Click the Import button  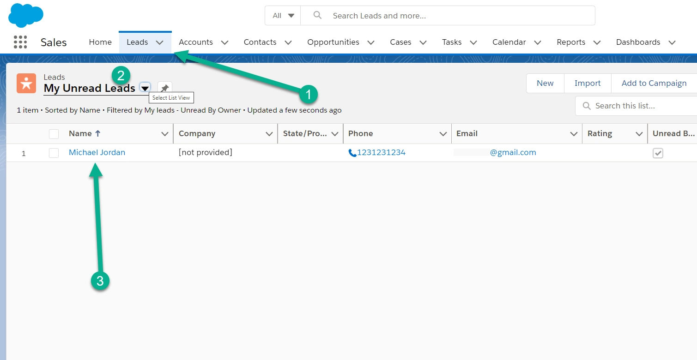click(588, 83)
